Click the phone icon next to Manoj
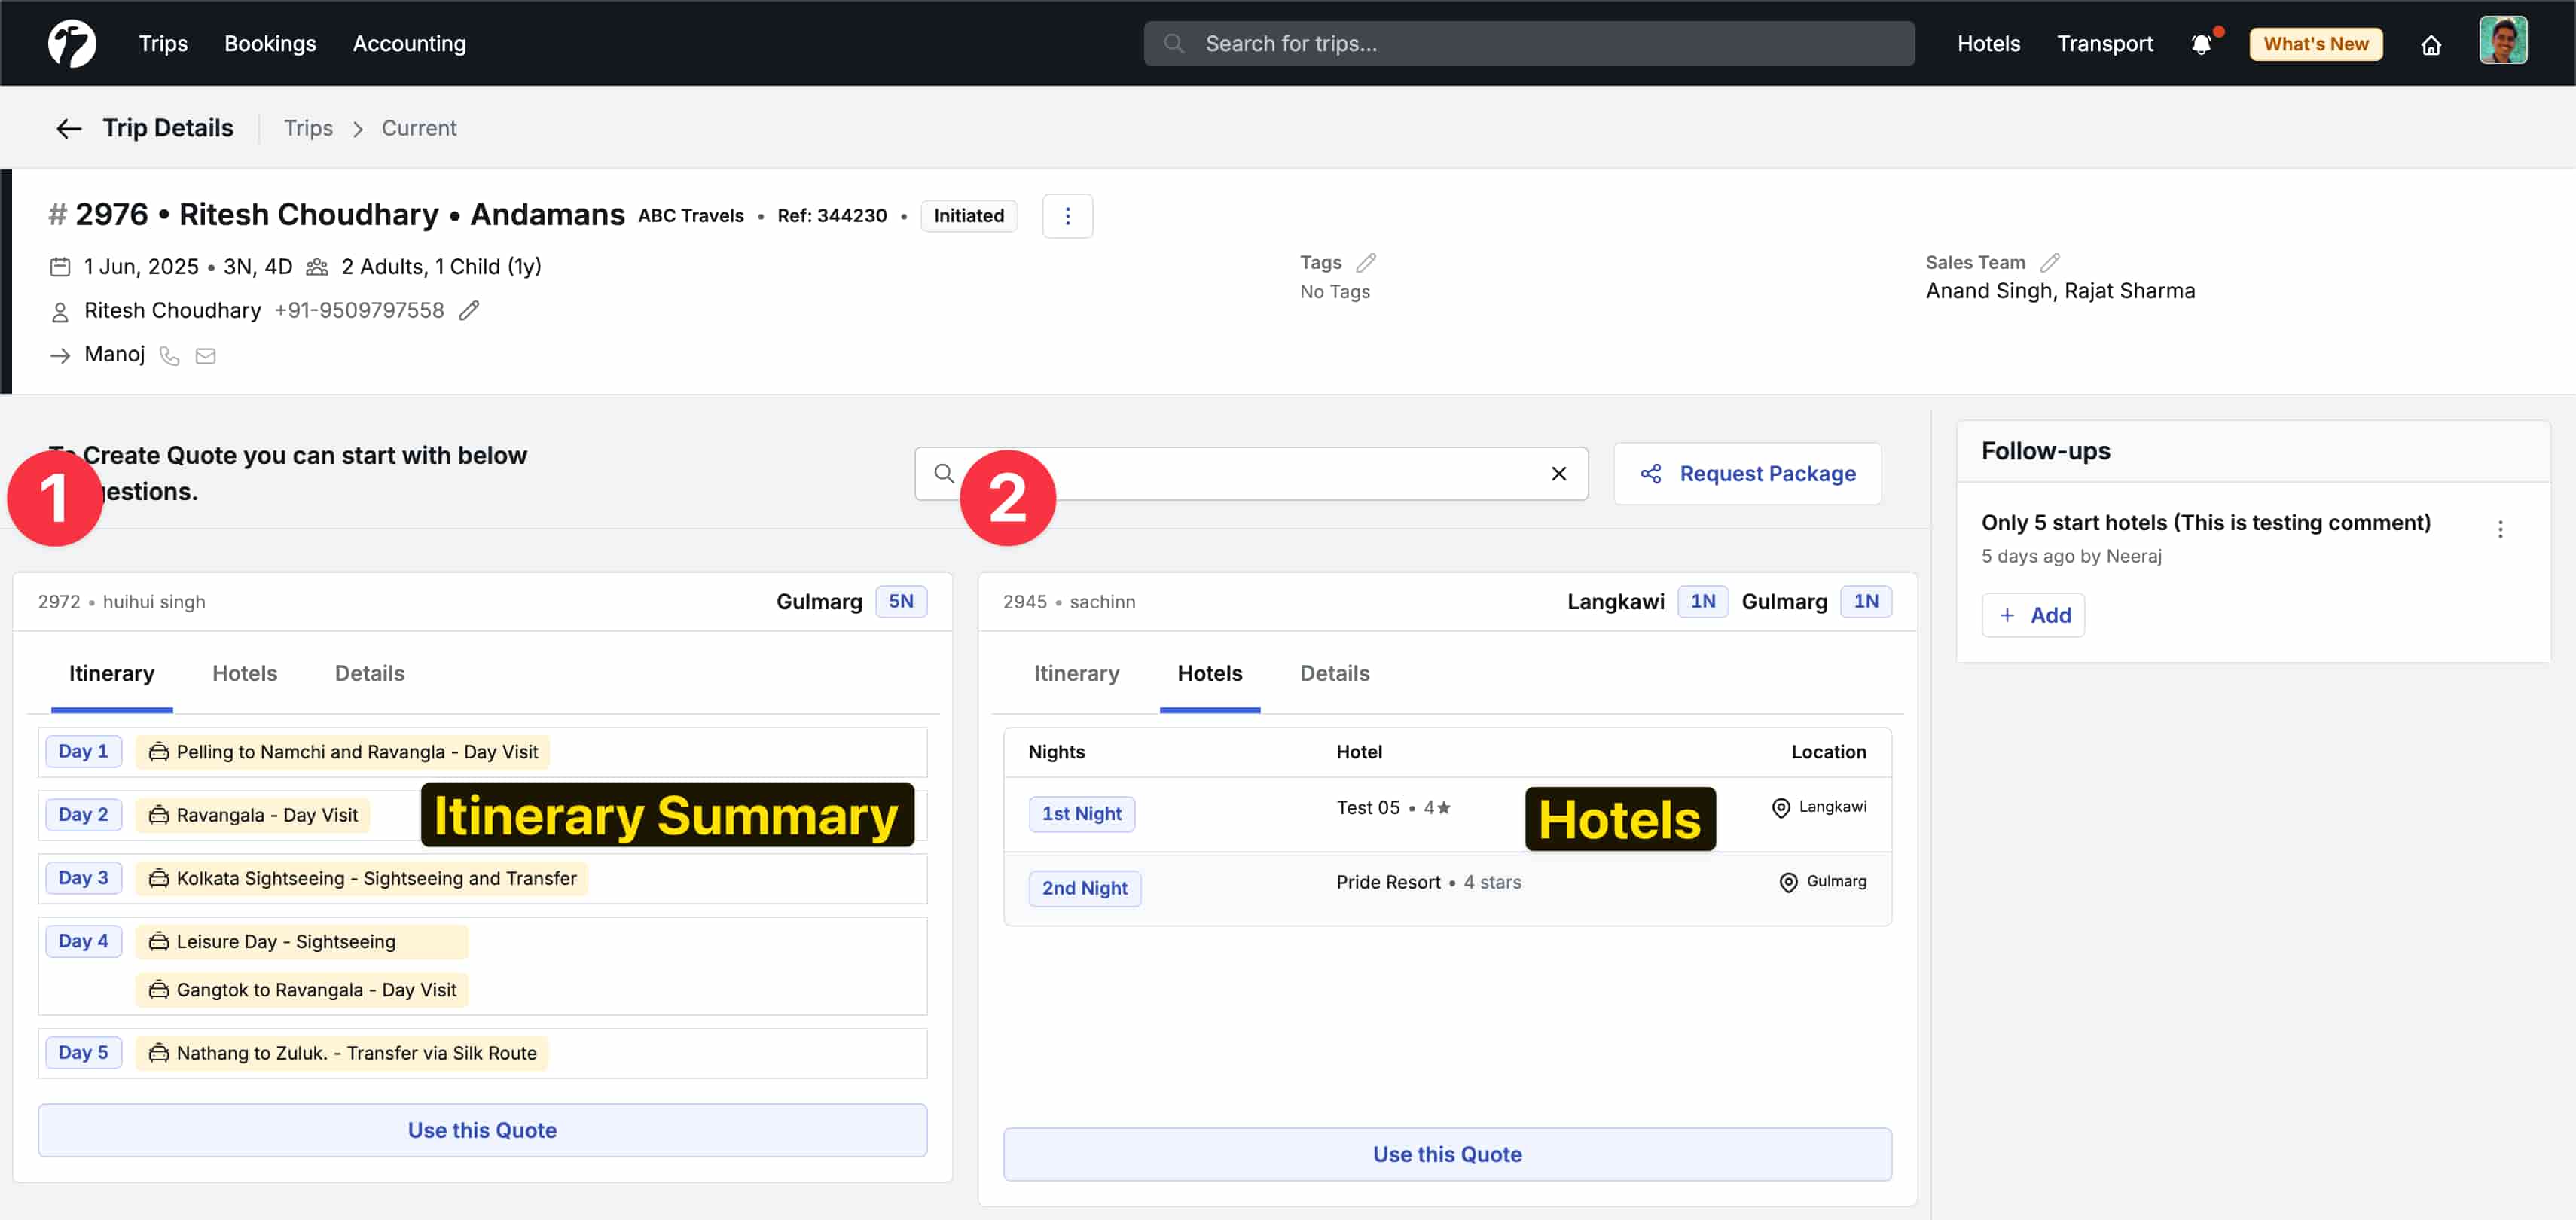 [168, 356]
